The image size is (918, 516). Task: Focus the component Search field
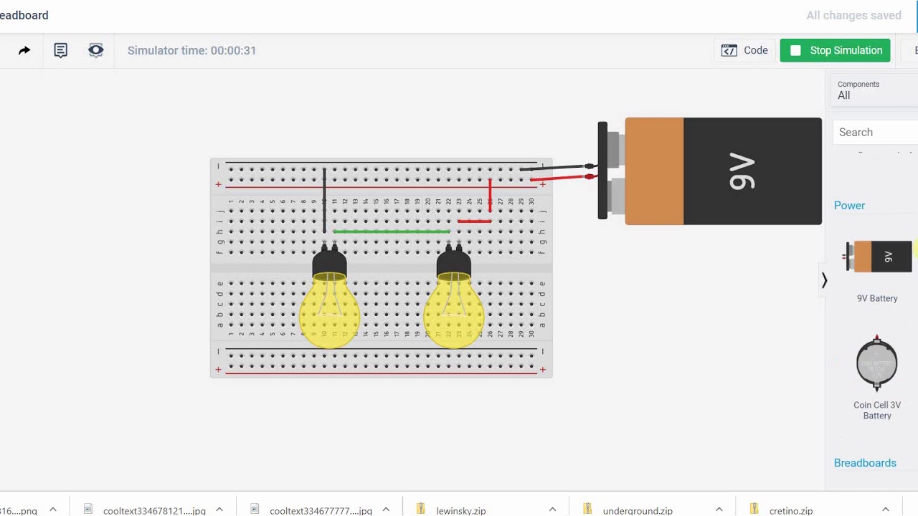click(875, 132)
